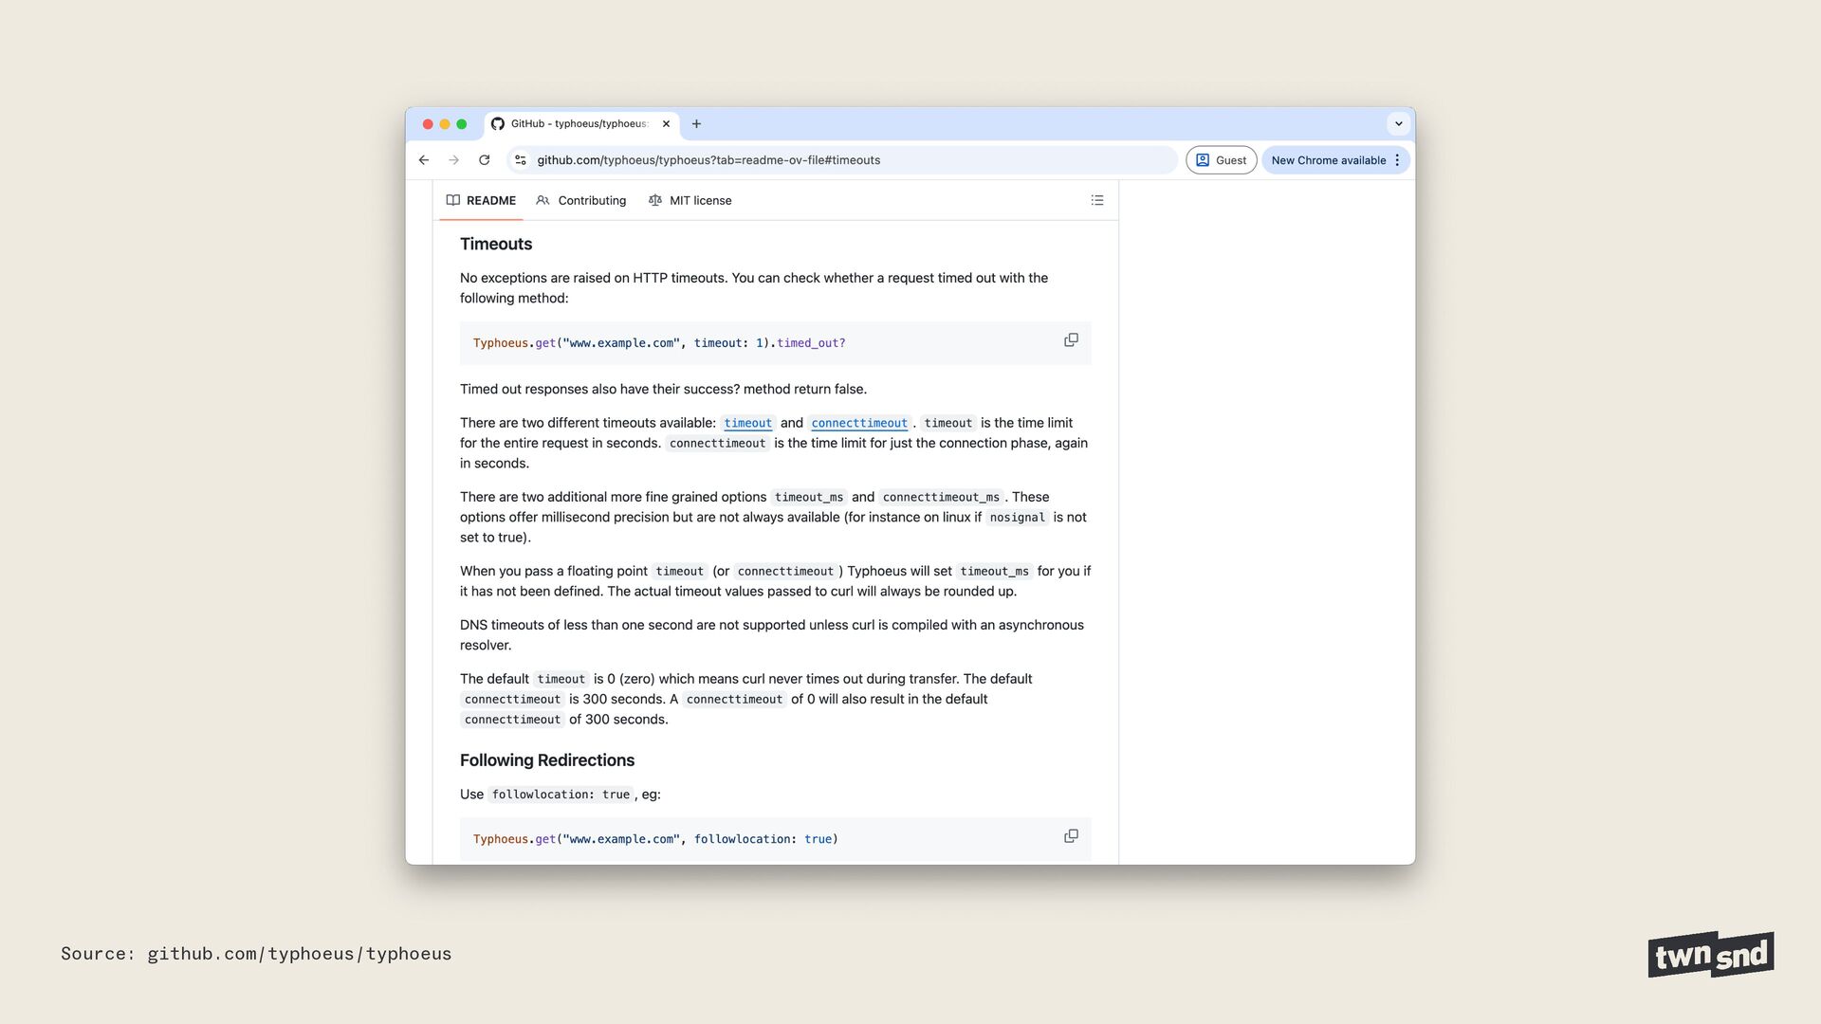Image resolution: width=1821 pixels, height=1024 pixels.
Task: Open the README outline menu
Action: 1097,200
